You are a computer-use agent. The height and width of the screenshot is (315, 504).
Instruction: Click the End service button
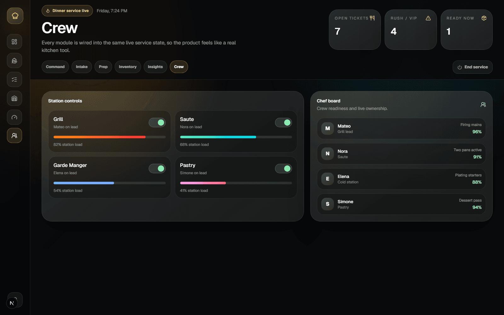(x=472, y=67)
